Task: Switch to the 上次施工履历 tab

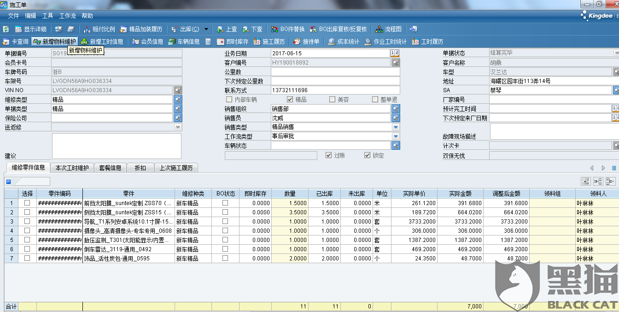Action: click(x=175, y=168)
